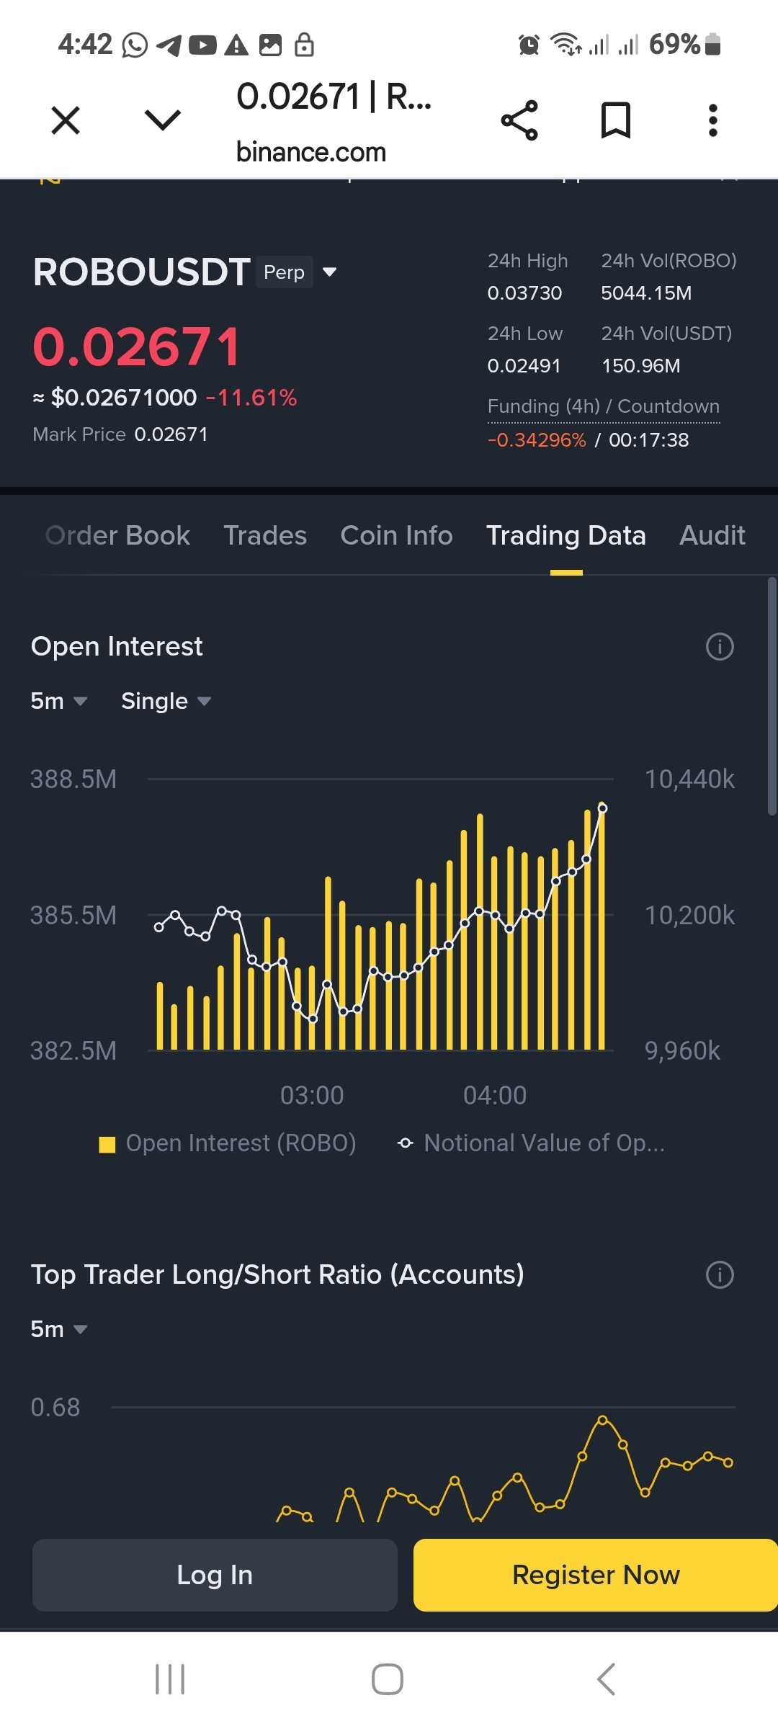Expand the ROBOUSDT Perp pair selector
This screenshot has width=778, height=1729.
(329, 272)
